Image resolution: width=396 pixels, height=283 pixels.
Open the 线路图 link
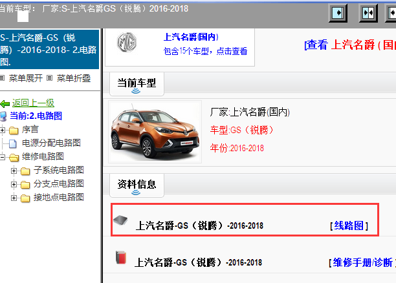[349, 225]
